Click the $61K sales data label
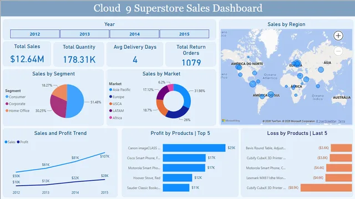 tap(45, 165)
